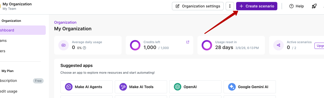Open the Credits left external link icon
Viewport: 324px width, 98px height.
tap(188, 42)
